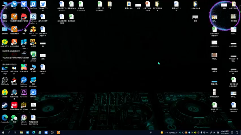Open the DingTalk (钉钉) desktop shortcut
Image resolution: width=241 pixels, height=135 pixels.
pos(14,5)
